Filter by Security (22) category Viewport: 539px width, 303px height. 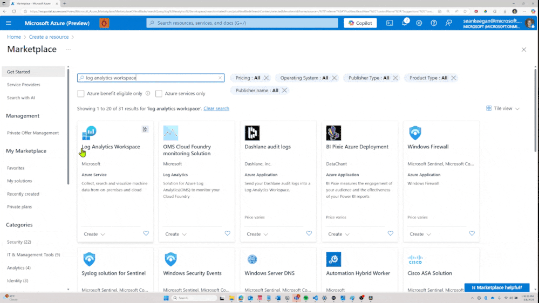(x=19, y=242)
